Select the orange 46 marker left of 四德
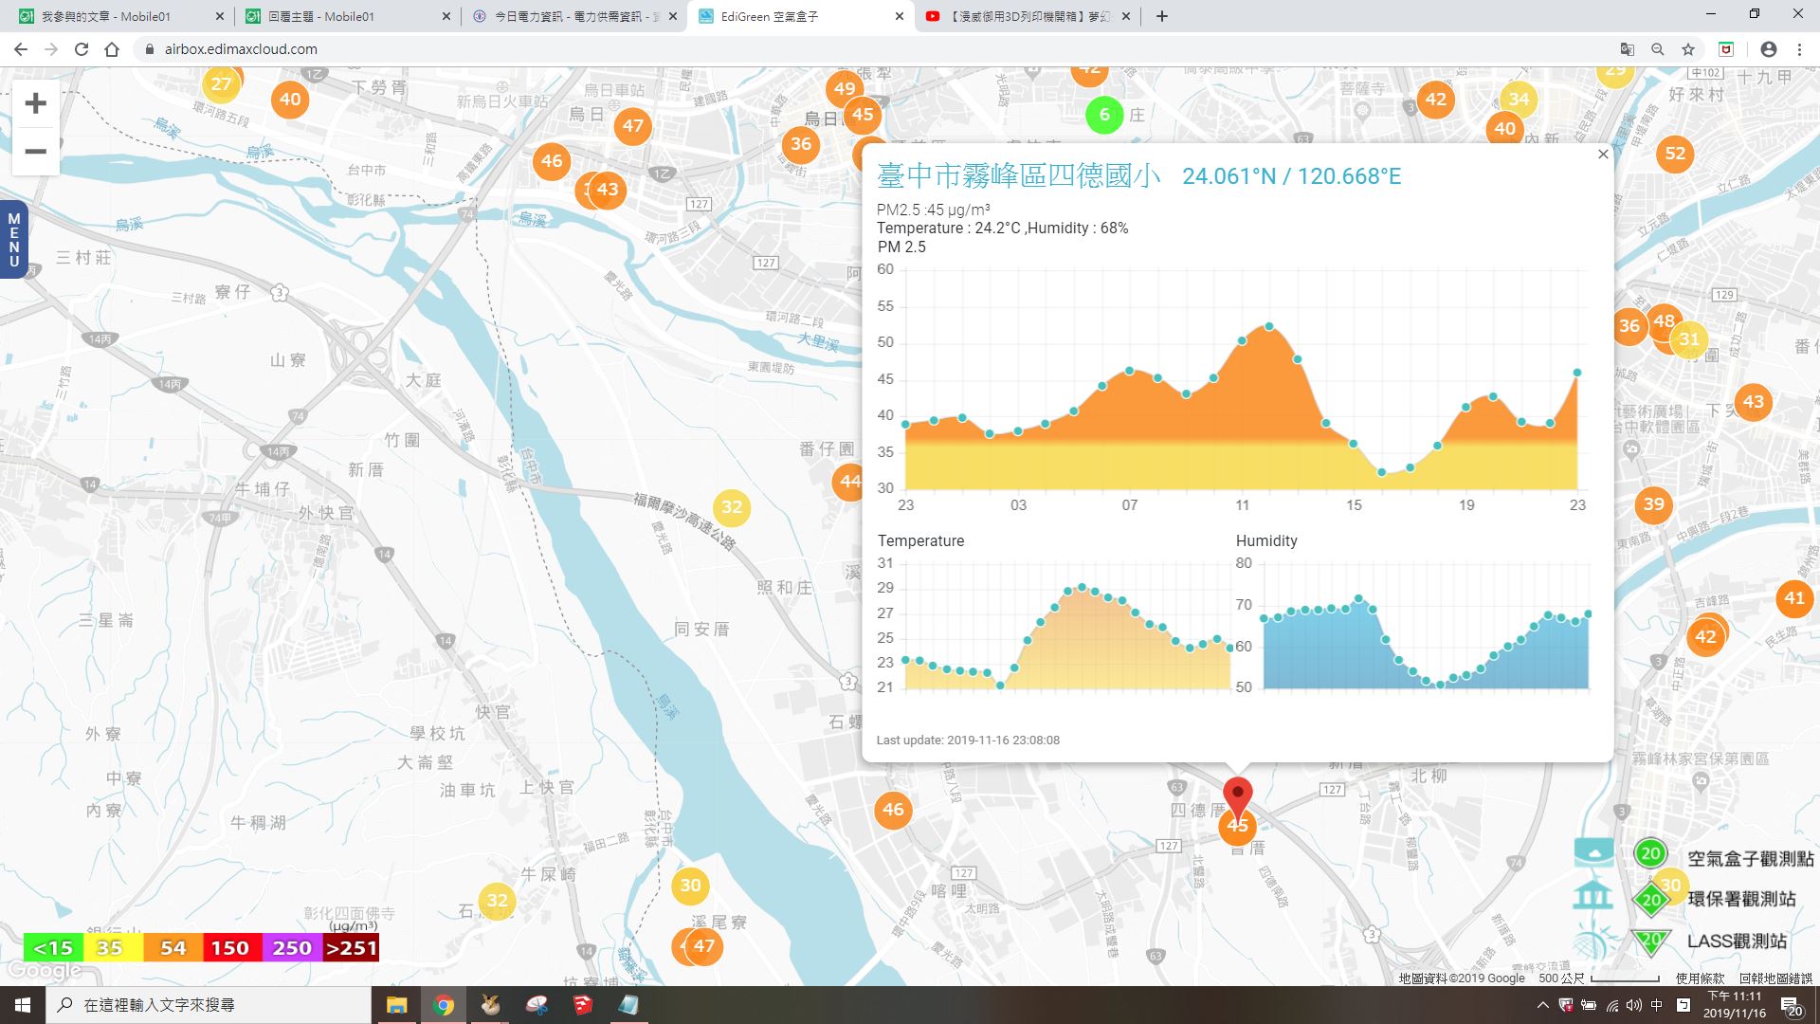The image size is (1820, 1024). pos(893,810)
